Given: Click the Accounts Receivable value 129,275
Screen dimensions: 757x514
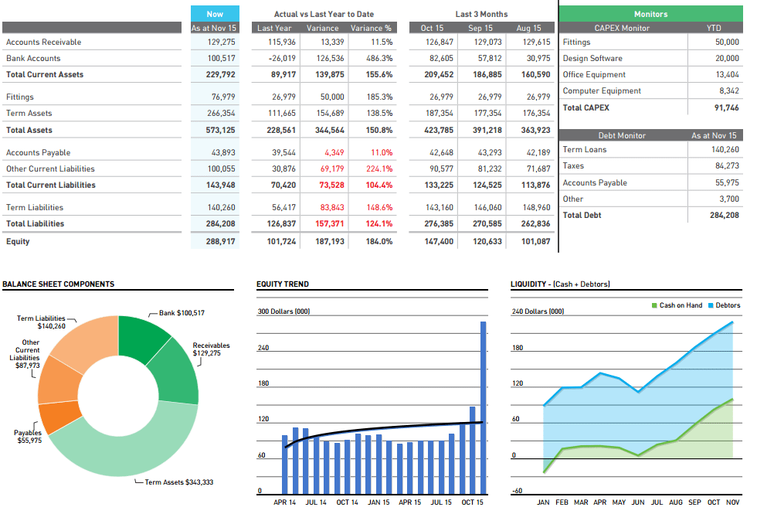Looking at the screenshot, I should [x=222, y=42].
